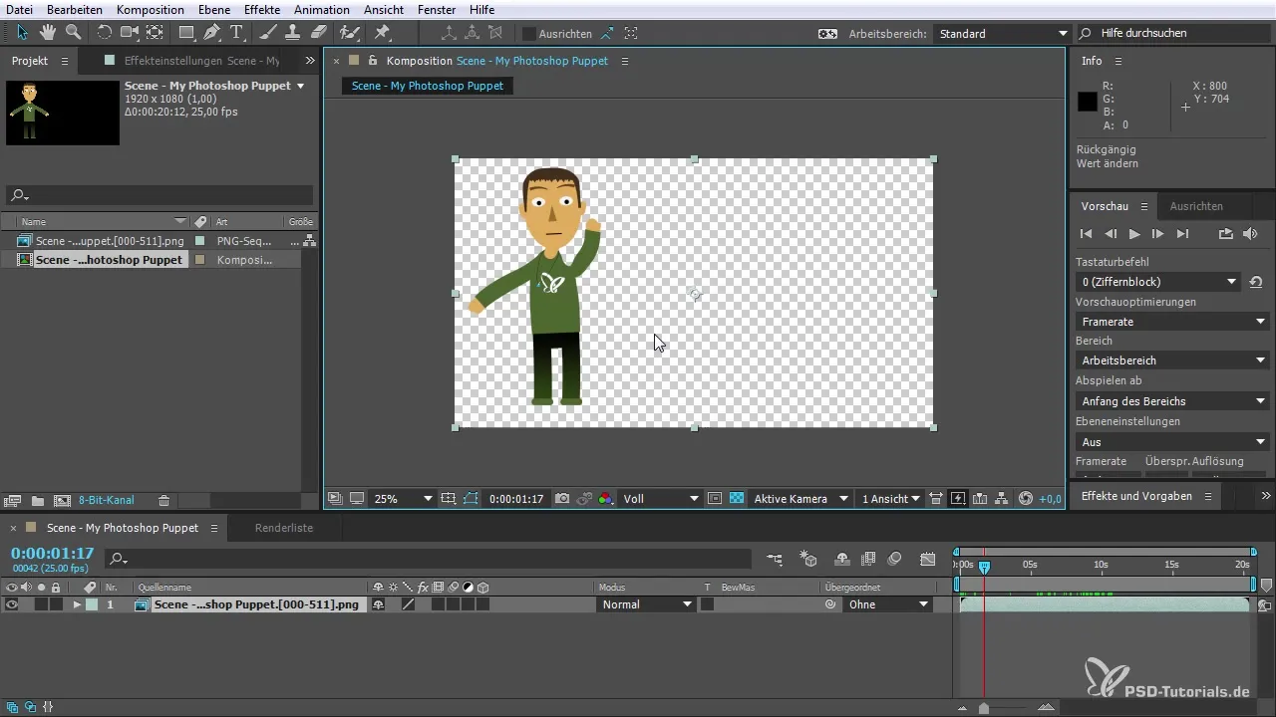Select the Eraser tool

[319, 32]
